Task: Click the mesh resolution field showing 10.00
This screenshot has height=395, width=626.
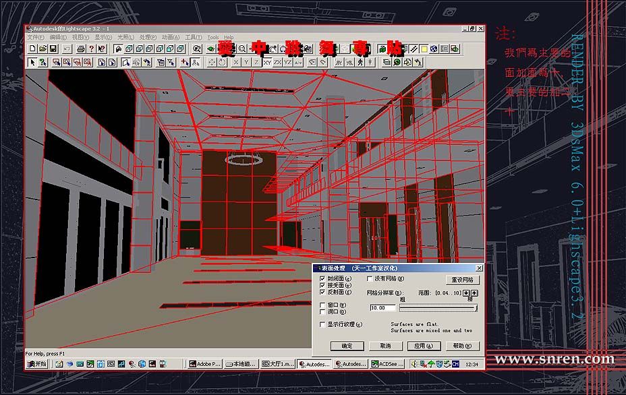Action: (383, 307)
